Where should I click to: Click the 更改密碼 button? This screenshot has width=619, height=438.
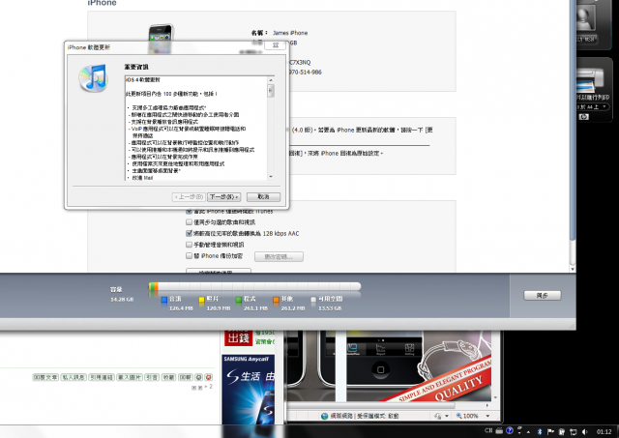click(x=279, y=257)
